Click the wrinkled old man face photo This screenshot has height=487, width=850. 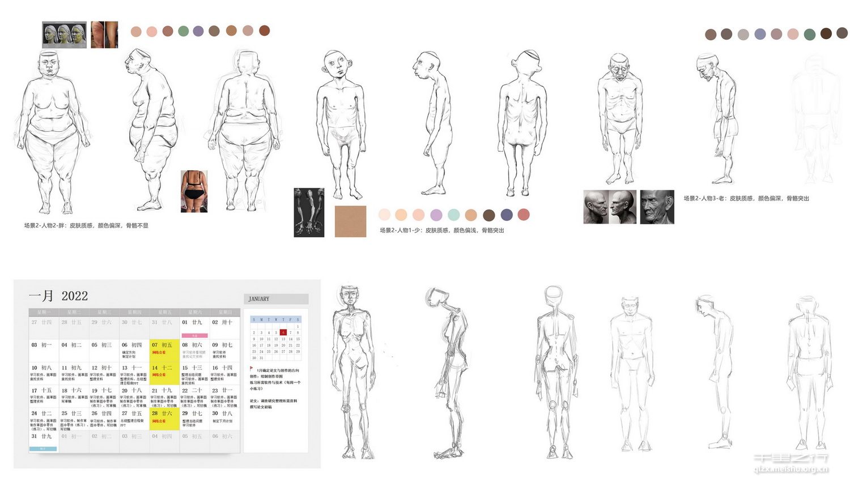(x=657, y=207)
